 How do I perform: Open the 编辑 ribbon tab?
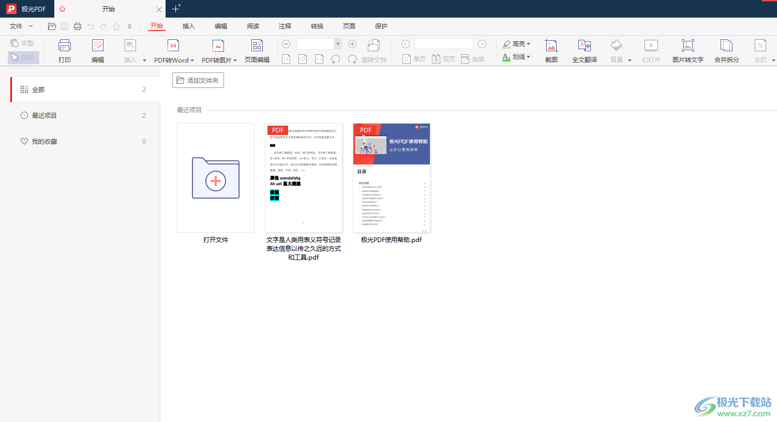pos(221,26)
